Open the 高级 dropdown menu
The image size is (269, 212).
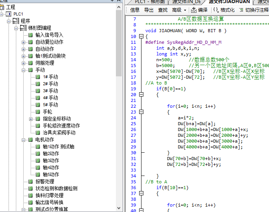[x=179, y=10]
